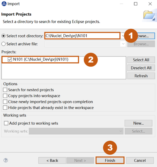157x167 pixels.
Task: Check 'Hide projects that already exist'
Action: pyautogui.click(x=5, y=108)
